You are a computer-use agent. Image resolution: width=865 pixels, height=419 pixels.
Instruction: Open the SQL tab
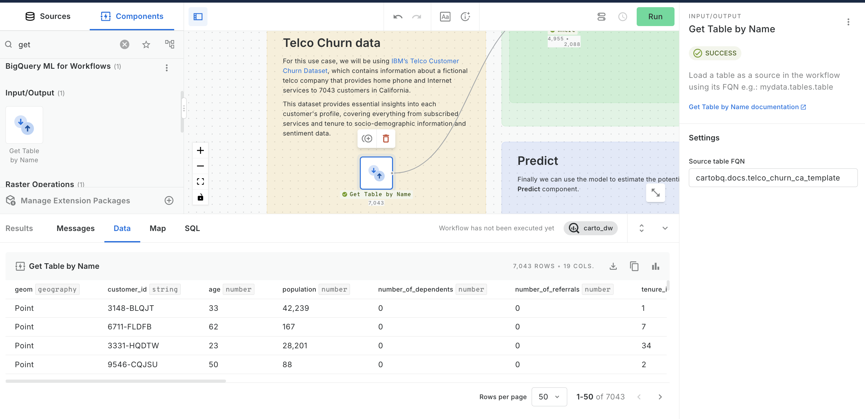point(192,228)
